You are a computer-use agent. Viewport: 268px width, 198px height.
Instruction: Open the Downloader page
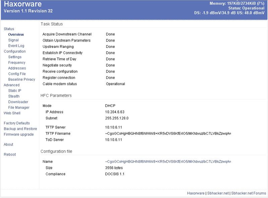click(x=18, y=102)
